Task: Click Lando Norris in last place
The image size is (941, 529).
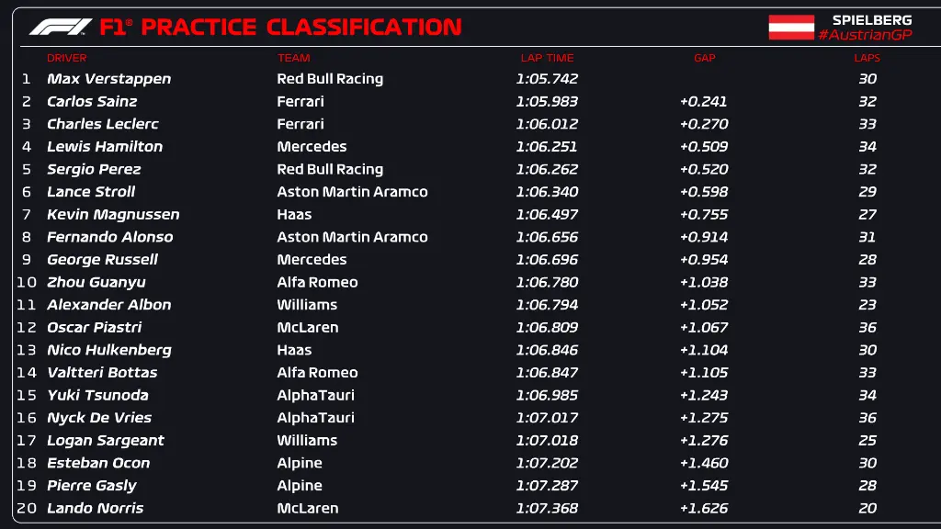Action: click(96, 508)
